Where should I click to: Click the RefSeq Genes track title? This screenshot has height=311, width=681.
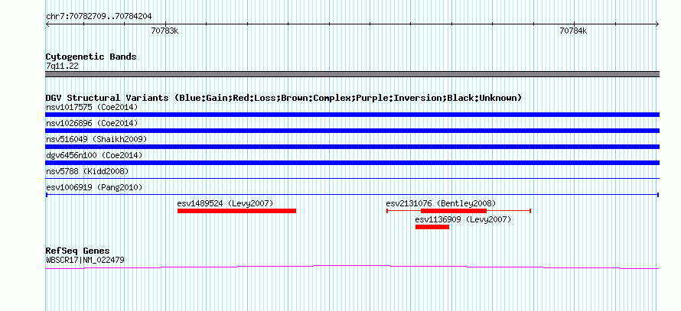(77, 251)
